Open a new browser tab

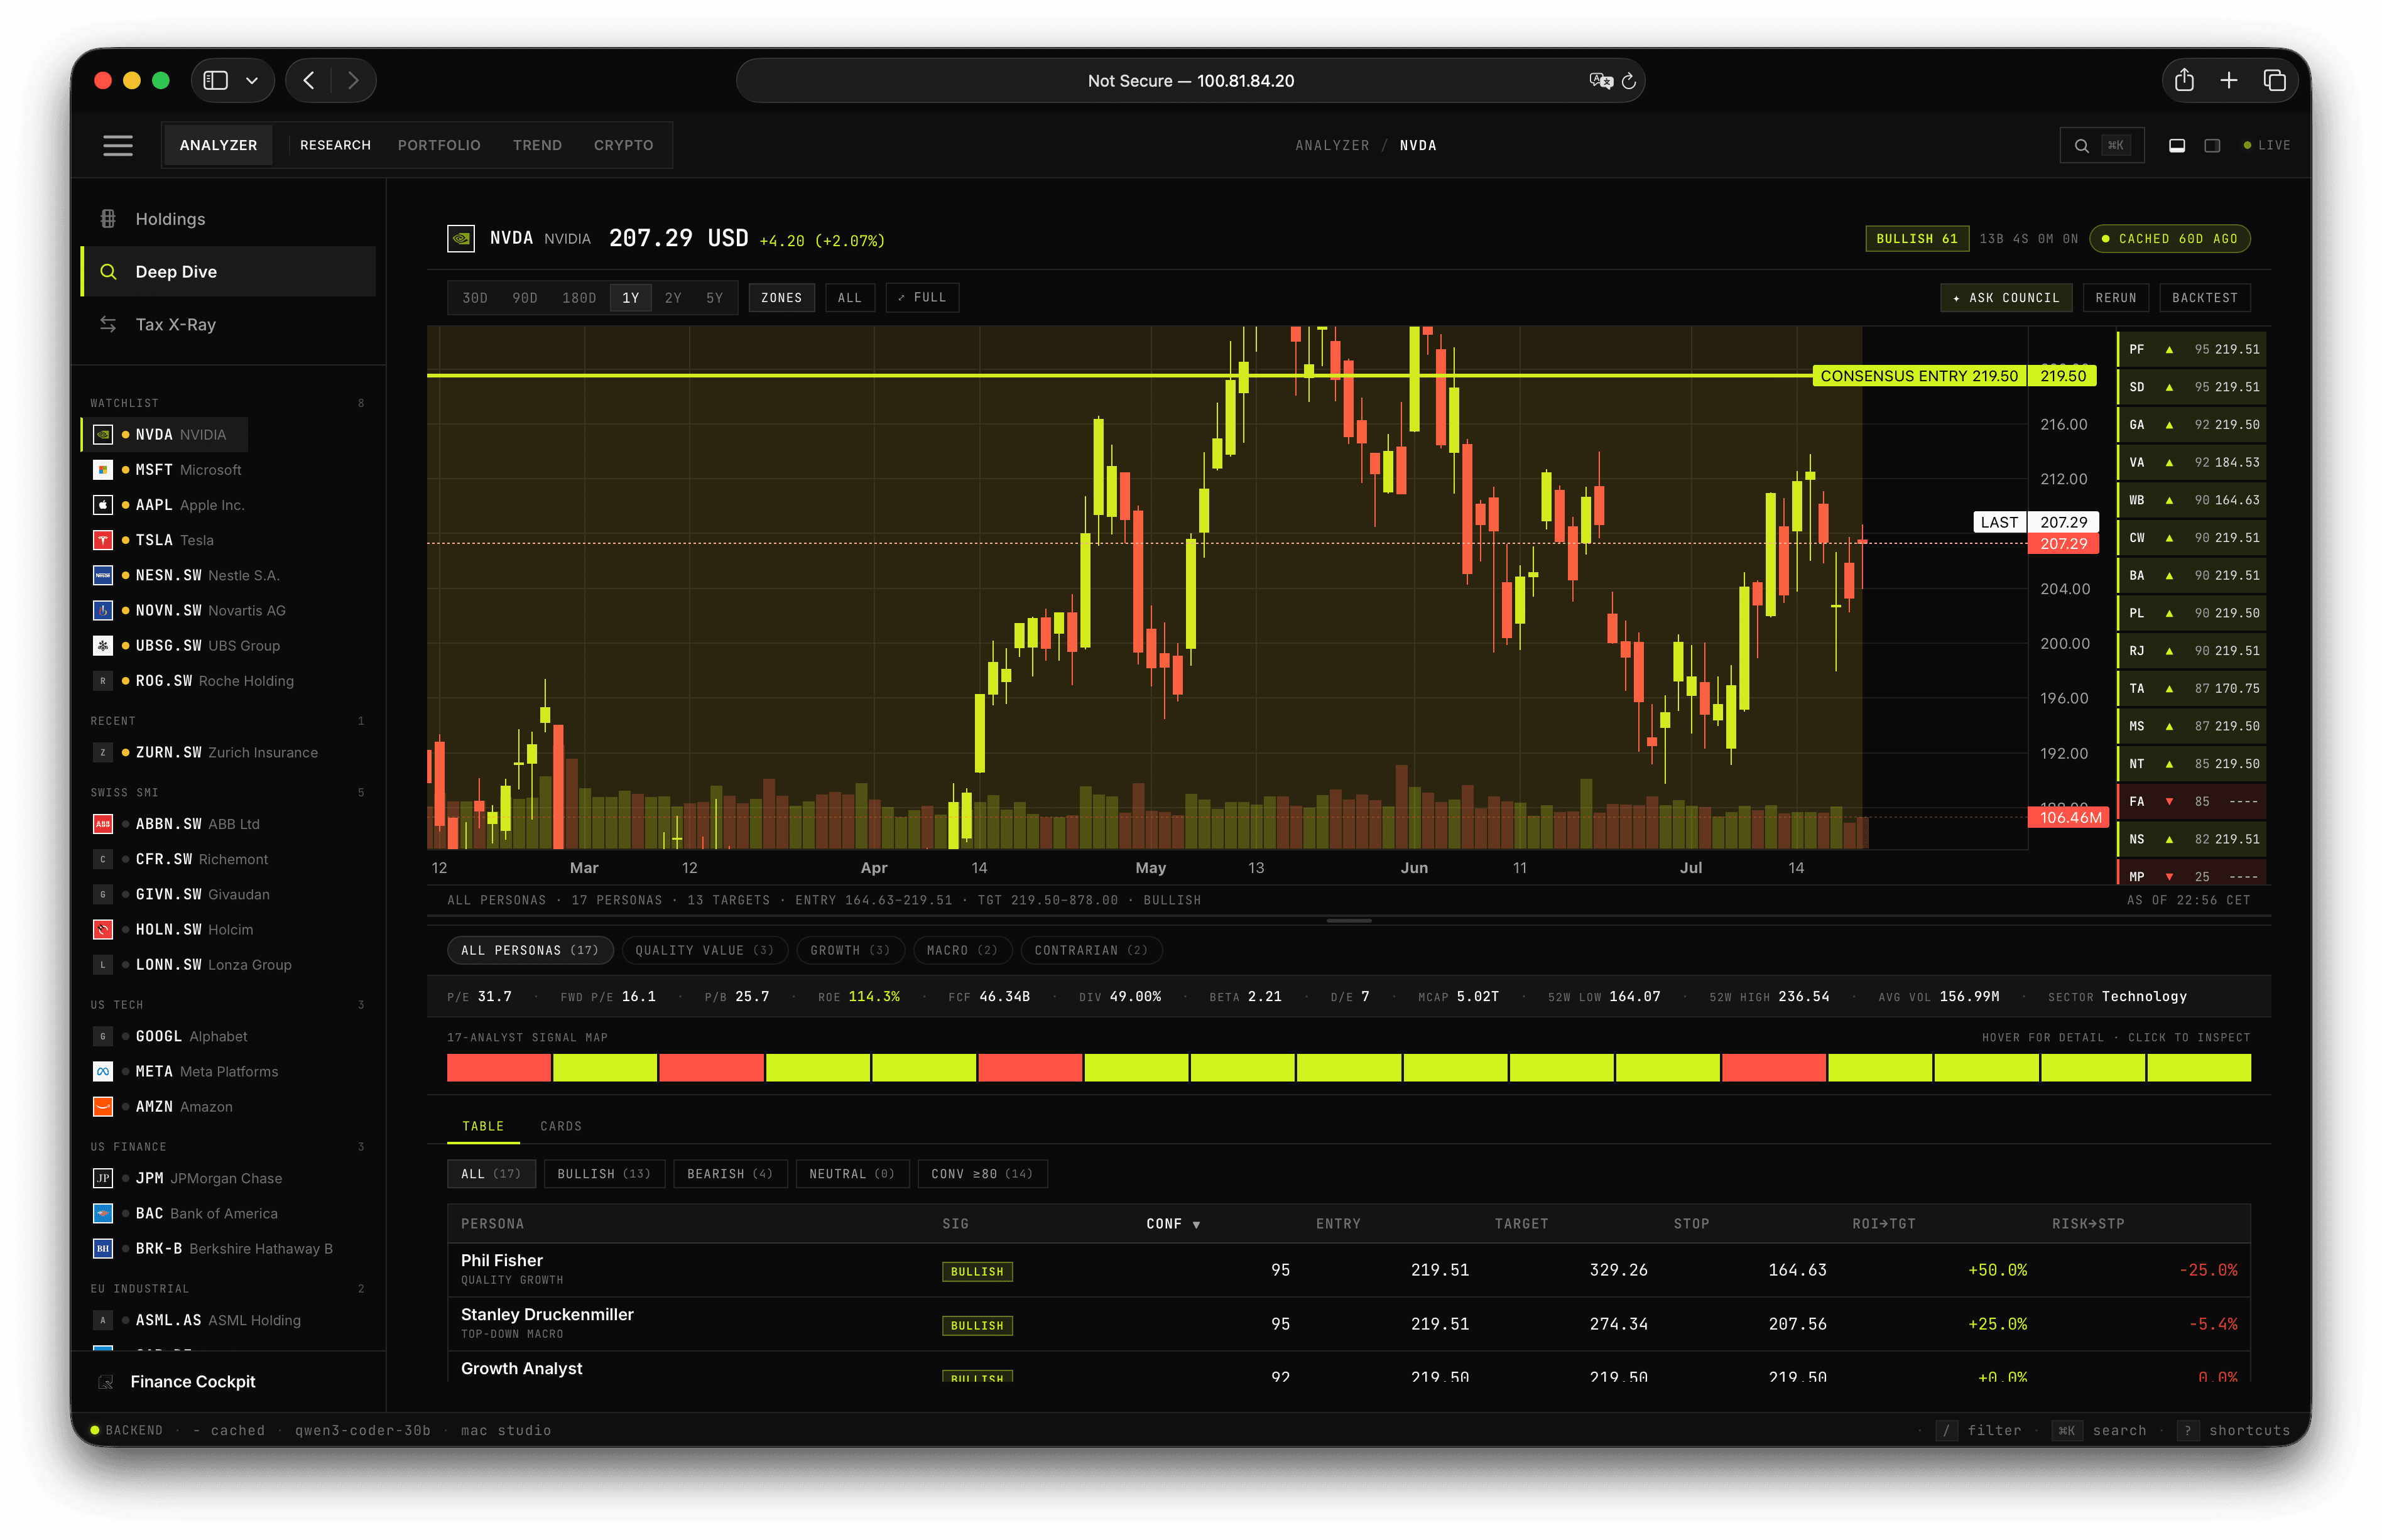click(x=2229, y=81)
